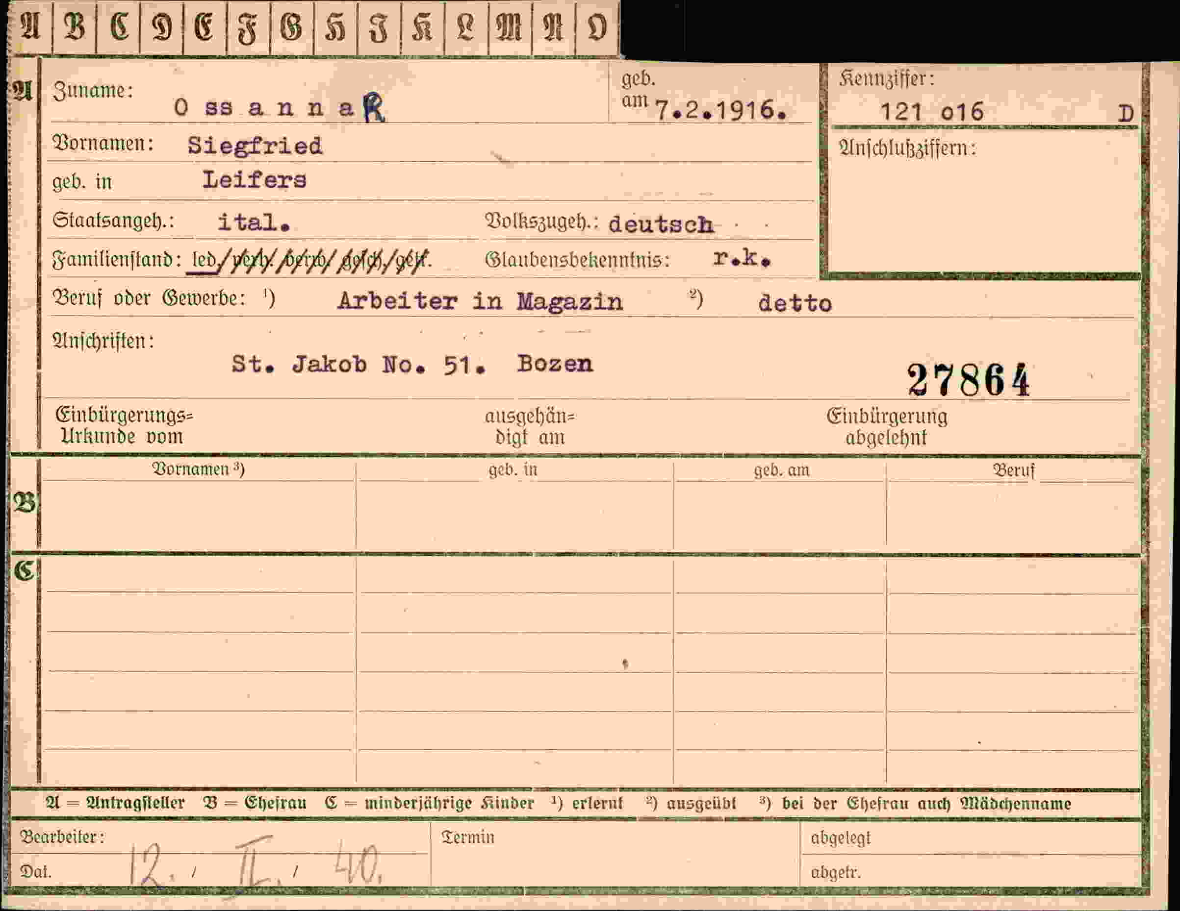Click the underlined marital status 'led'
Viewport: 1180px width, 911px height.
pyautogui.click(x=204, y=261)
